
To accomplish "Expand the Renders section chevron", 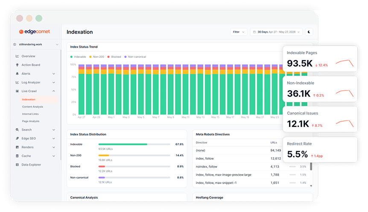I will coord(54,147).
